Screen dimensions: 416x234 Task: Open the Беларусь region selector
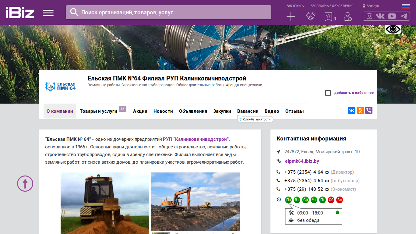point(371,6)
